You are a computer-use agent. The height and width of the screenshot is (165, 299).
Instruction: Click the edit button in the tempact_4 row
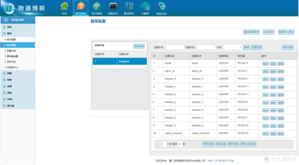[265, 111]
